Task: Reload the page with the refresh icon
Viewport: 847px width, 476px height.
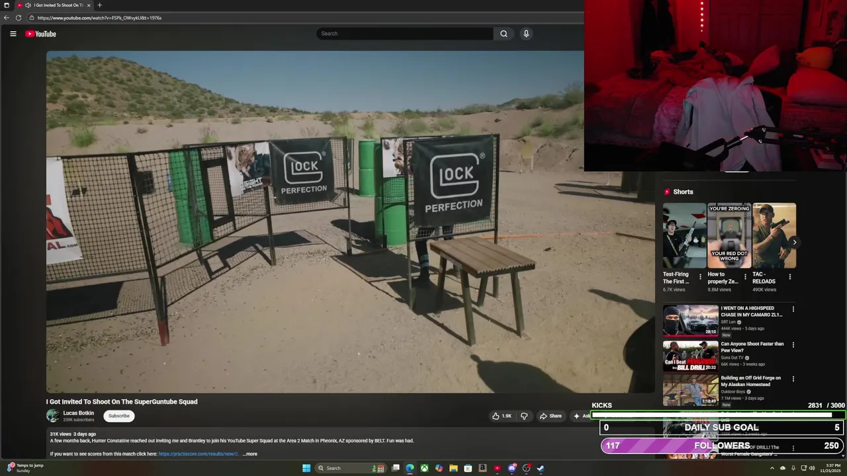Action: pos(19,18)
